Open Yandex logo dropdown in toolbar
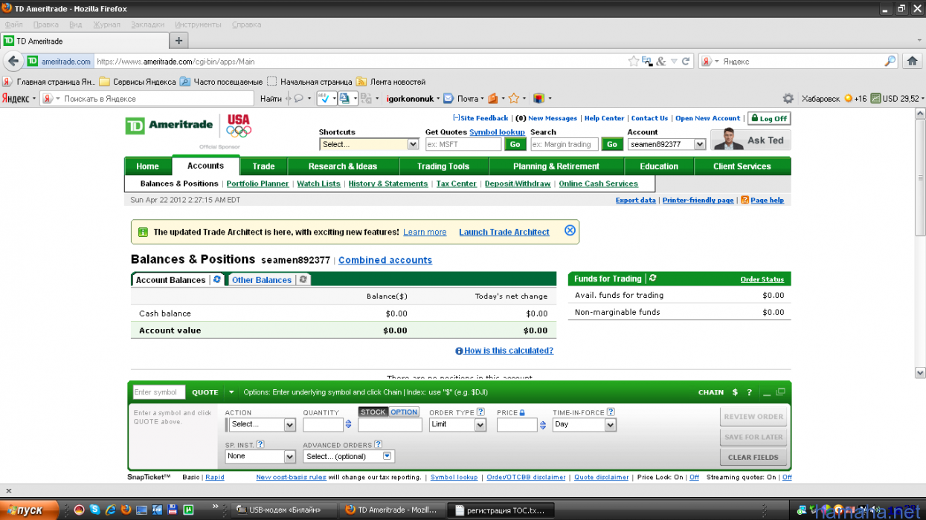Image resolution: width=926 pixels, height=520 pixels. tap(19, 98)
